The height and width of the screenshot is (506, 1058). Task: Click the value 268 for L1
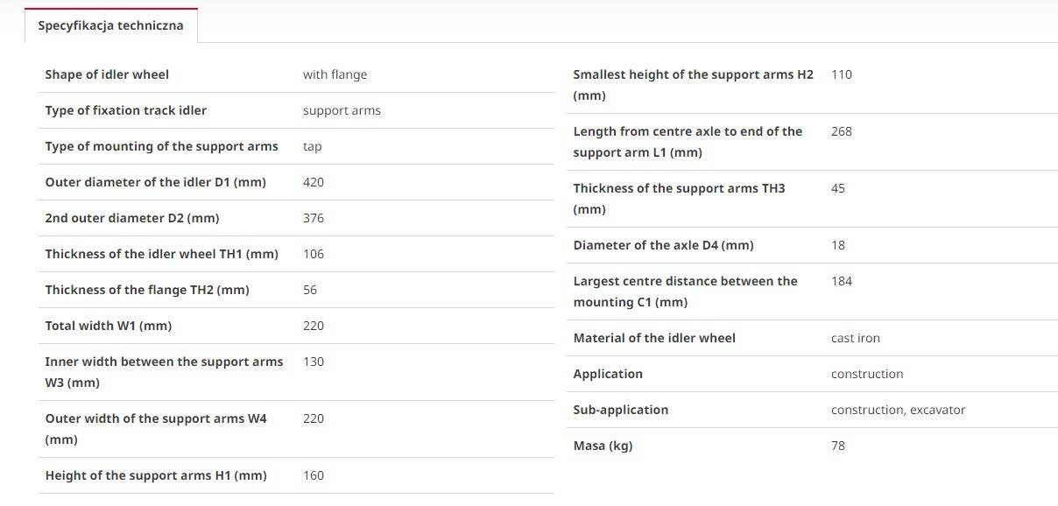pos(841,131)
